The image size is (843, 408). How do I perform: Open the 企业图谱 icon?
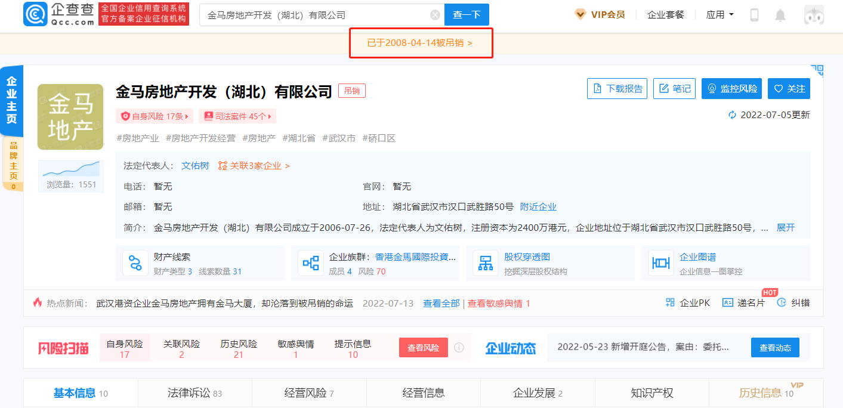661,263
